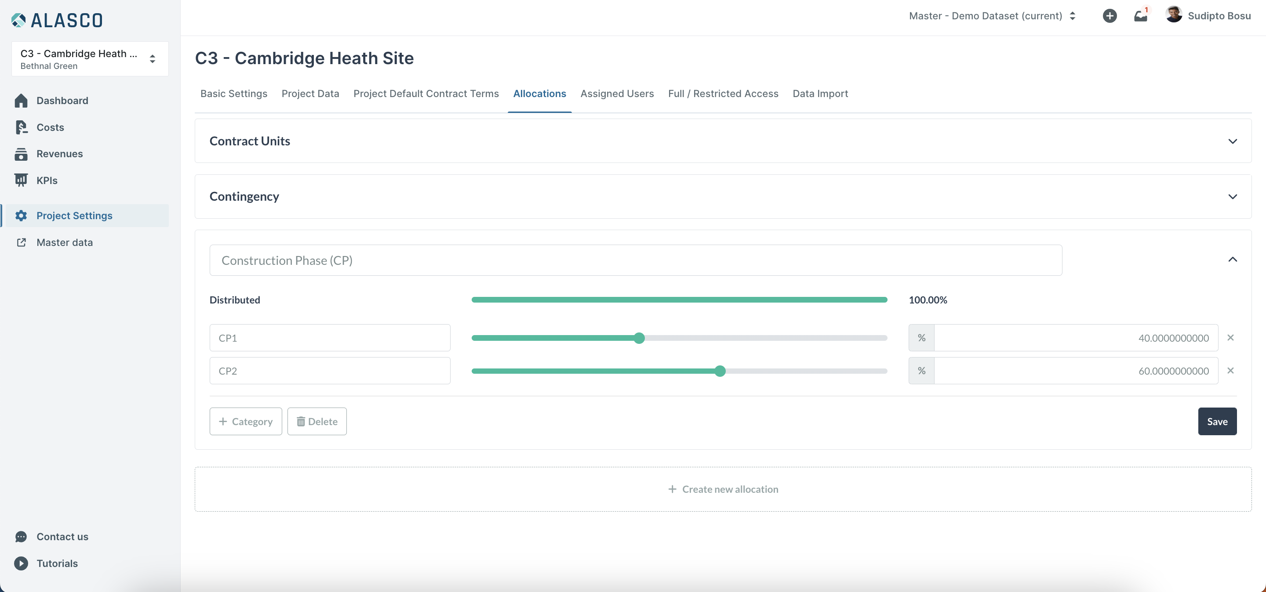The image size is (1266, 592).
Task: Open Costs via its sidebar icon
Action: 21,127
